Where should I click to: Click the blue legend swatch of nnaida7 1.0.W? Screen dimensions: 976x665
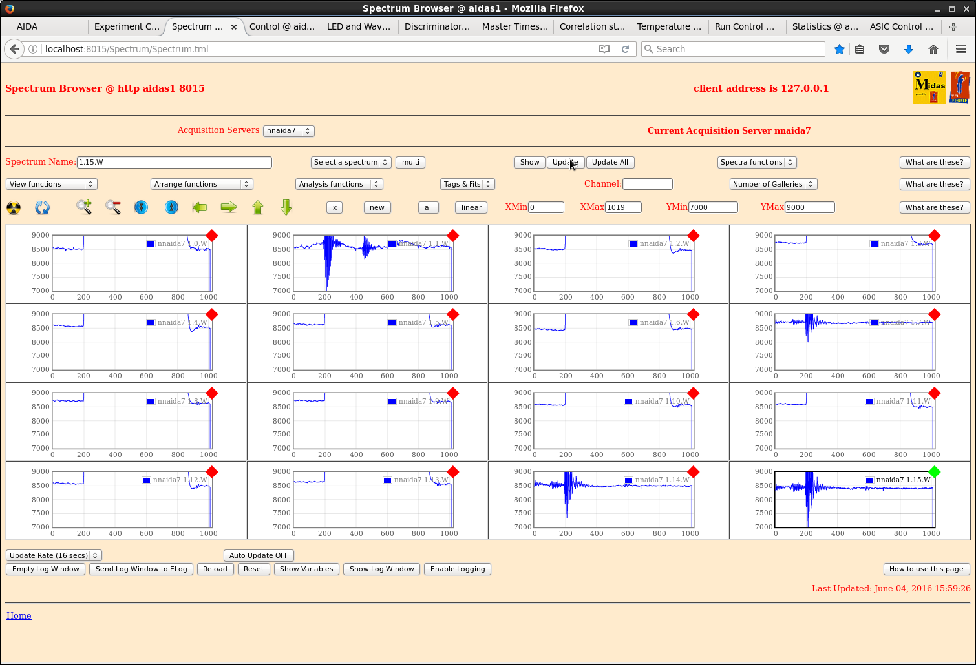(151, 243)
